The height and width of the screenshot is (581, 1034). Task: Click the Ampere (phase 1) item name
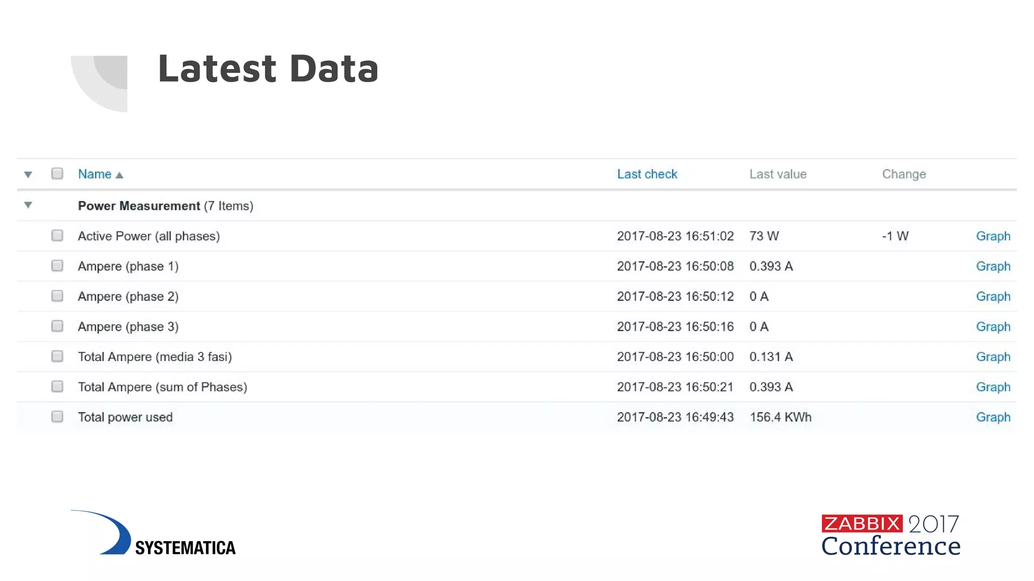(128, 266)
